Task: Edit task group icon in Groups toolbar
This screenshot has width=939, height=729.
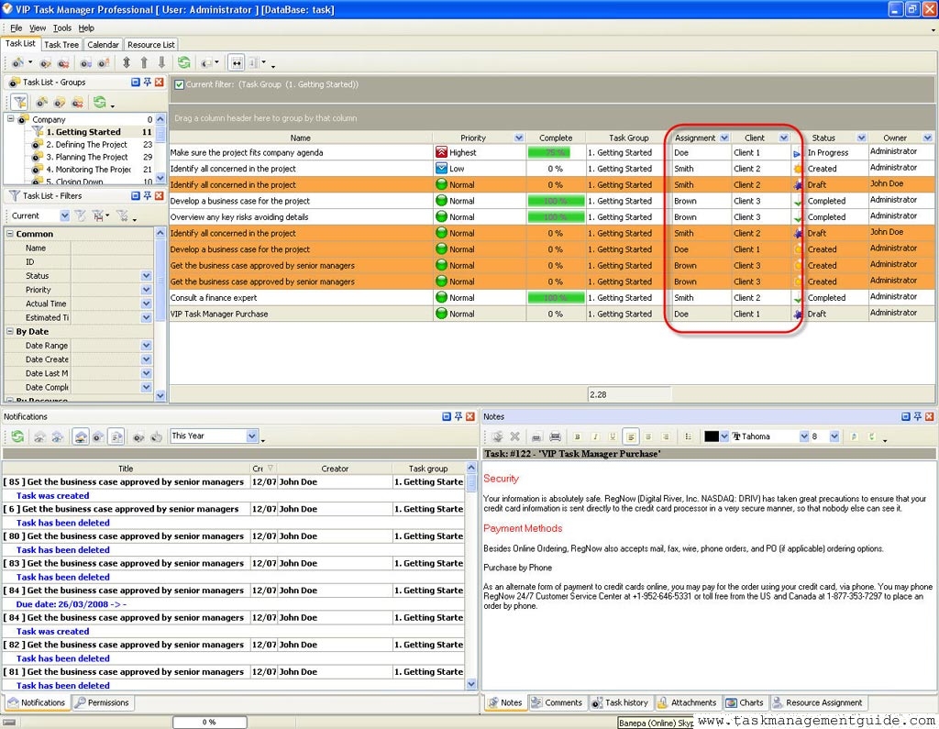Action: point(60,102)
